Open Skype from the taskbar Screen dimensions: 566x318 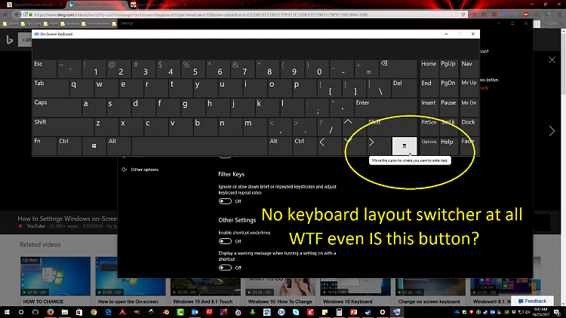point(296,312)
